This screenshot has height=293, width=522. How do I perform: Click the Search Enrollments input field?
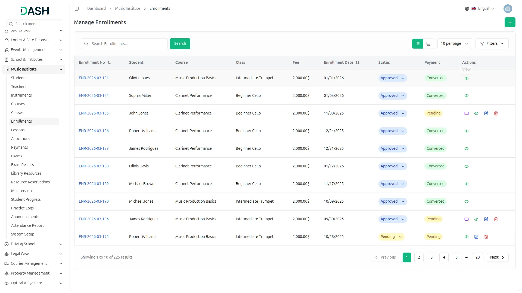[x=128, y=44]
